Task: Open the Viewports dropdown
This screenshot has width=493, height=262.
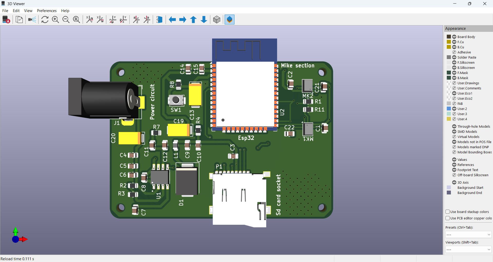Action: pos(468,249)
